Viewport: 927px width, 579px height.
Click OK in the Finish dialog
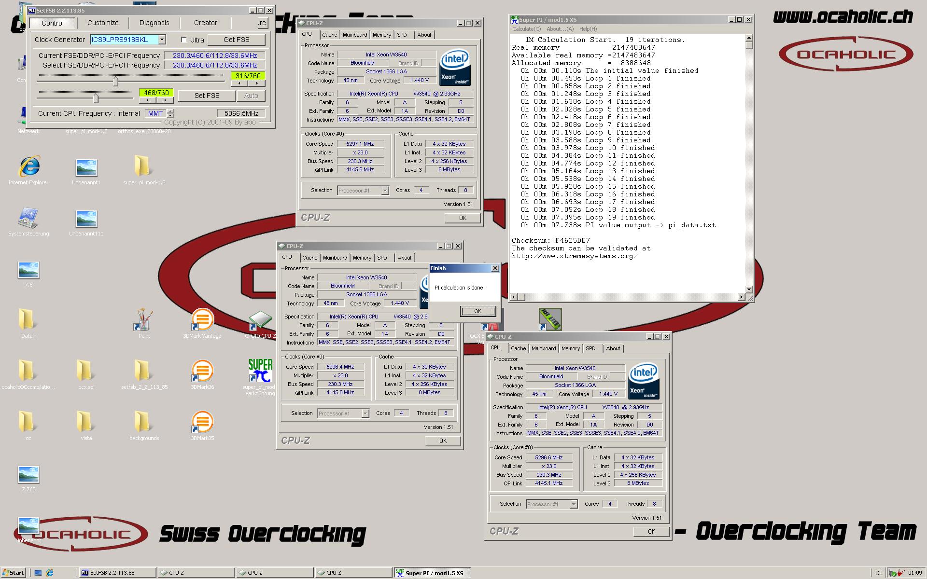(x=478, y=311)
